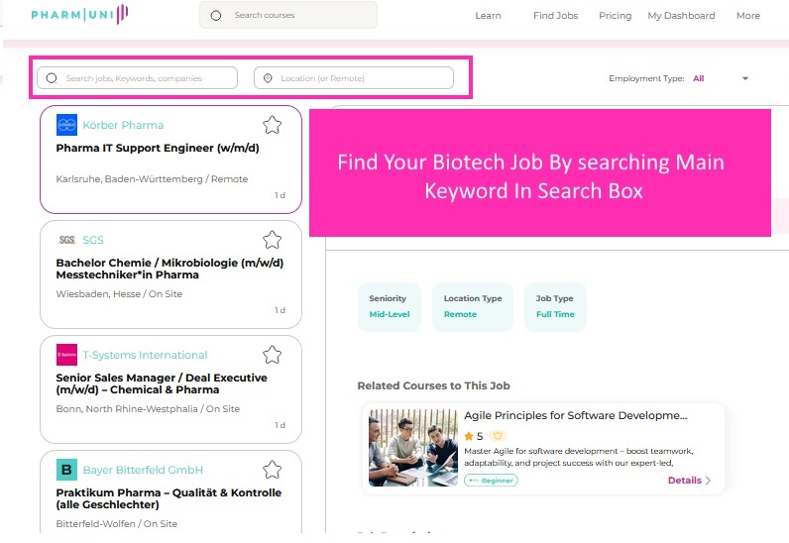Viewport: 789px width, 543px height.
Task: Click the Job Type Full Time tag
Action: coord(555,306)
